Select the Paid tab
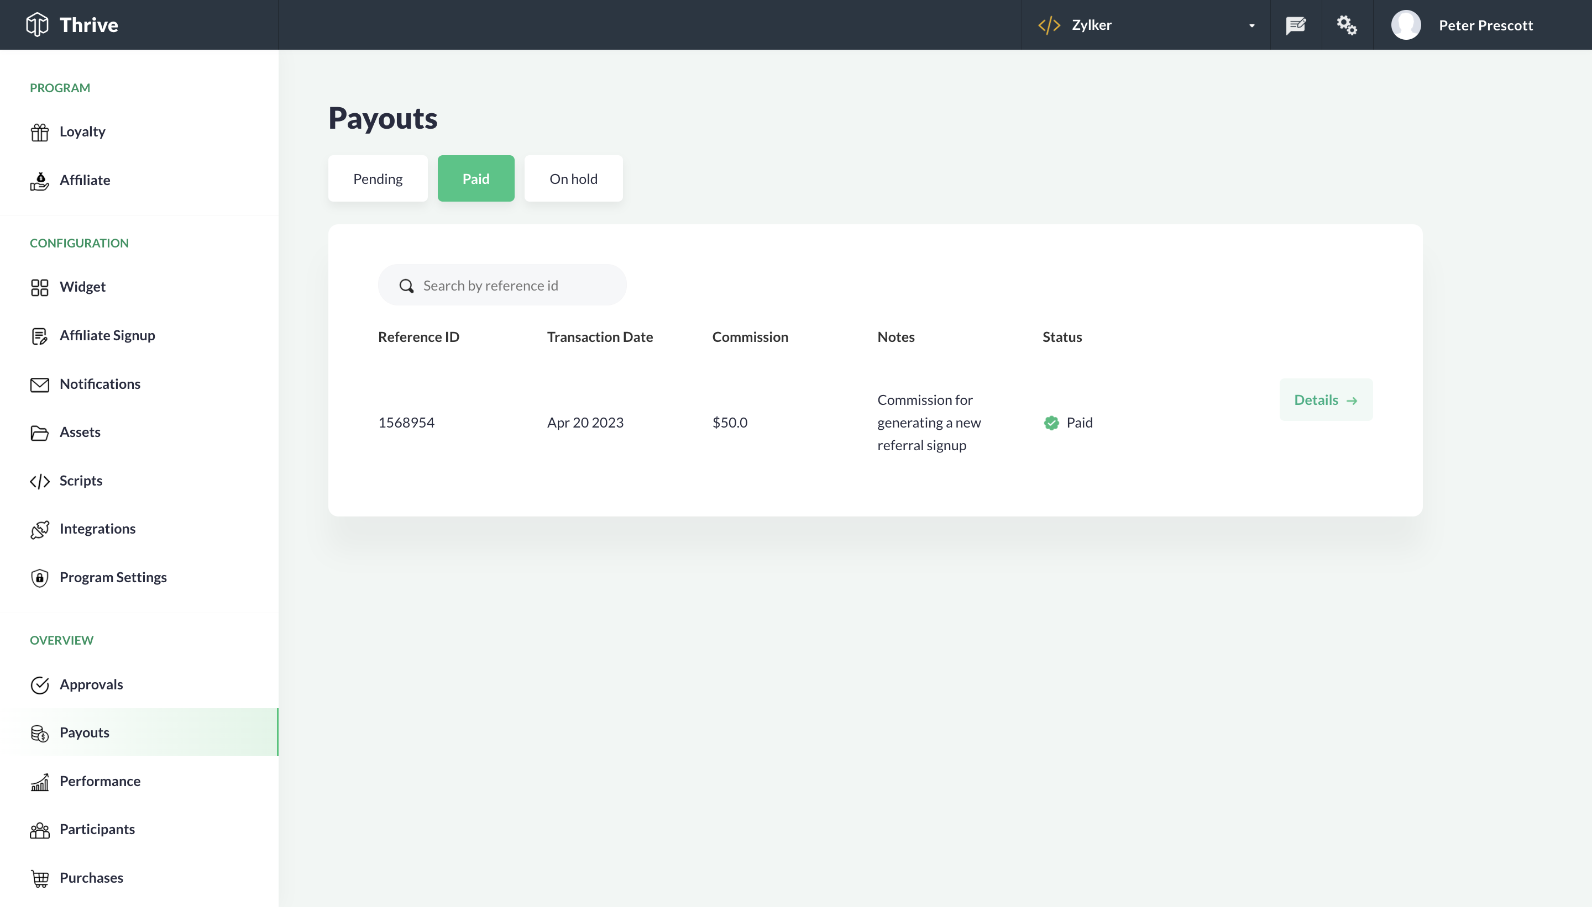 475,179
